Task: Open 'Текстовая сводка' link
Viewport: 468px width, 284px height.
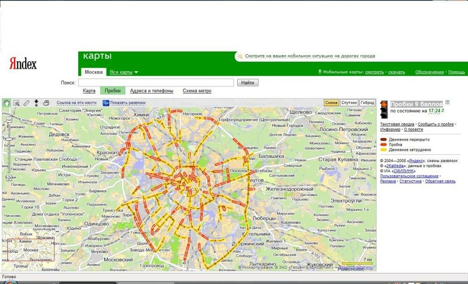Action: click(x=397, y=124)
